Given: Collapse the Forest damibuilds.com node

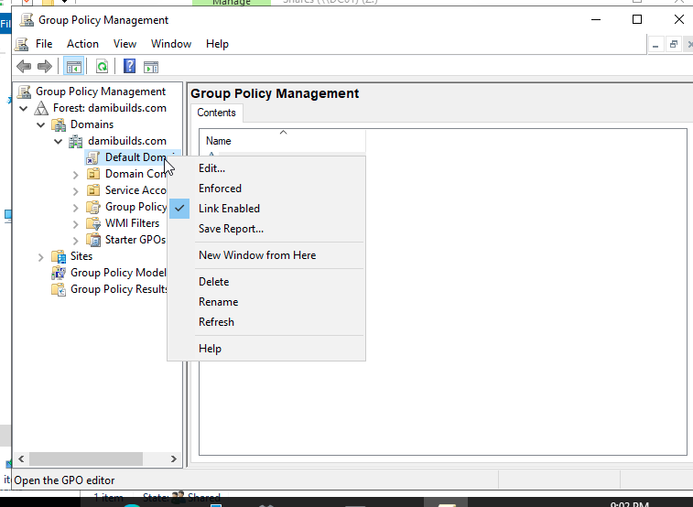Looking at the screenshot, I should 24,108.
